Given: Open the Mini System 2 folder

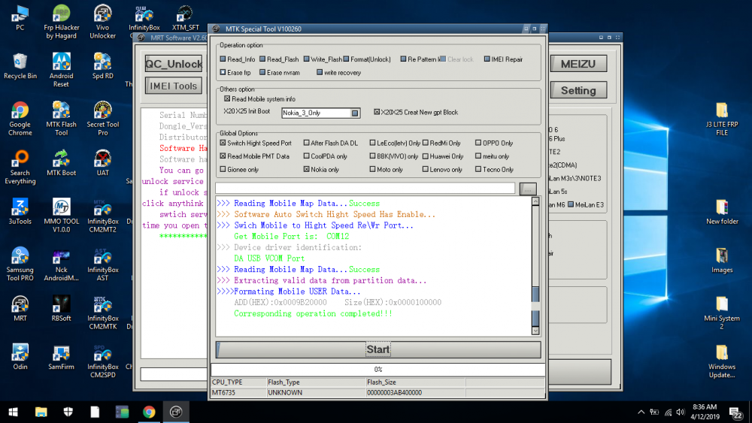Looking at the screenshot, I should pyautogui.click(x=722, y=313).
